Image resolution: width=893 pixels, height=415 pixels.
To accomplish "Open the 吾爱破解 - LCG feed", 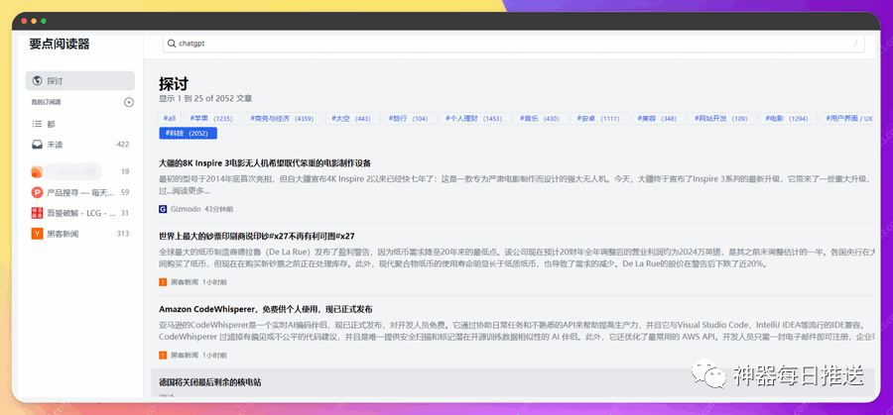I will (x=80, y=213).
